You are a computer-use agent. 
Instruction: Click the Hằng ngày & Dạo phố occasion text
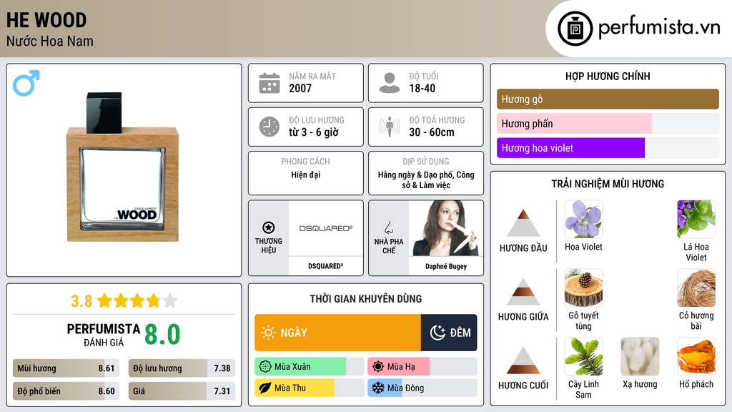[x=426, y=180]
